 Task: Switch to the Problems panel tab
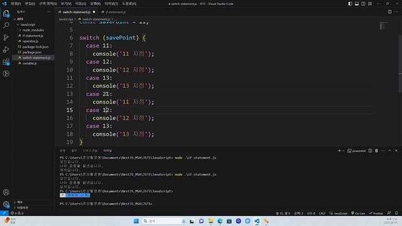pyautogui.click(x=62, y=151)
